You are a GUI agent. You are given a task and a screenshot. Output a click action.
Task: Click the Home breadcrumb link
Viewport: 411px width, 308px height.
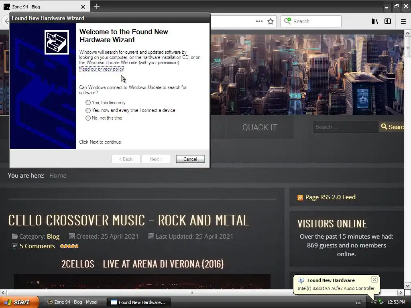coord(58,176)
